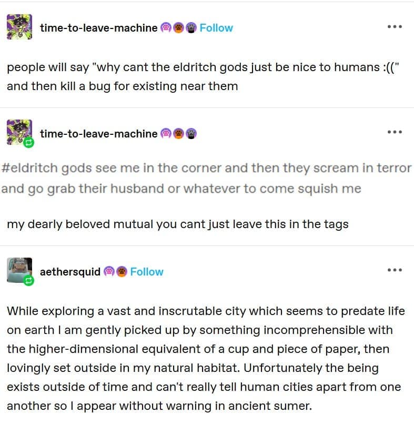The width and height of the screenshot is (414, 433).
Task: Click the #eldritch gods tag text
Action: click(47, 168)
